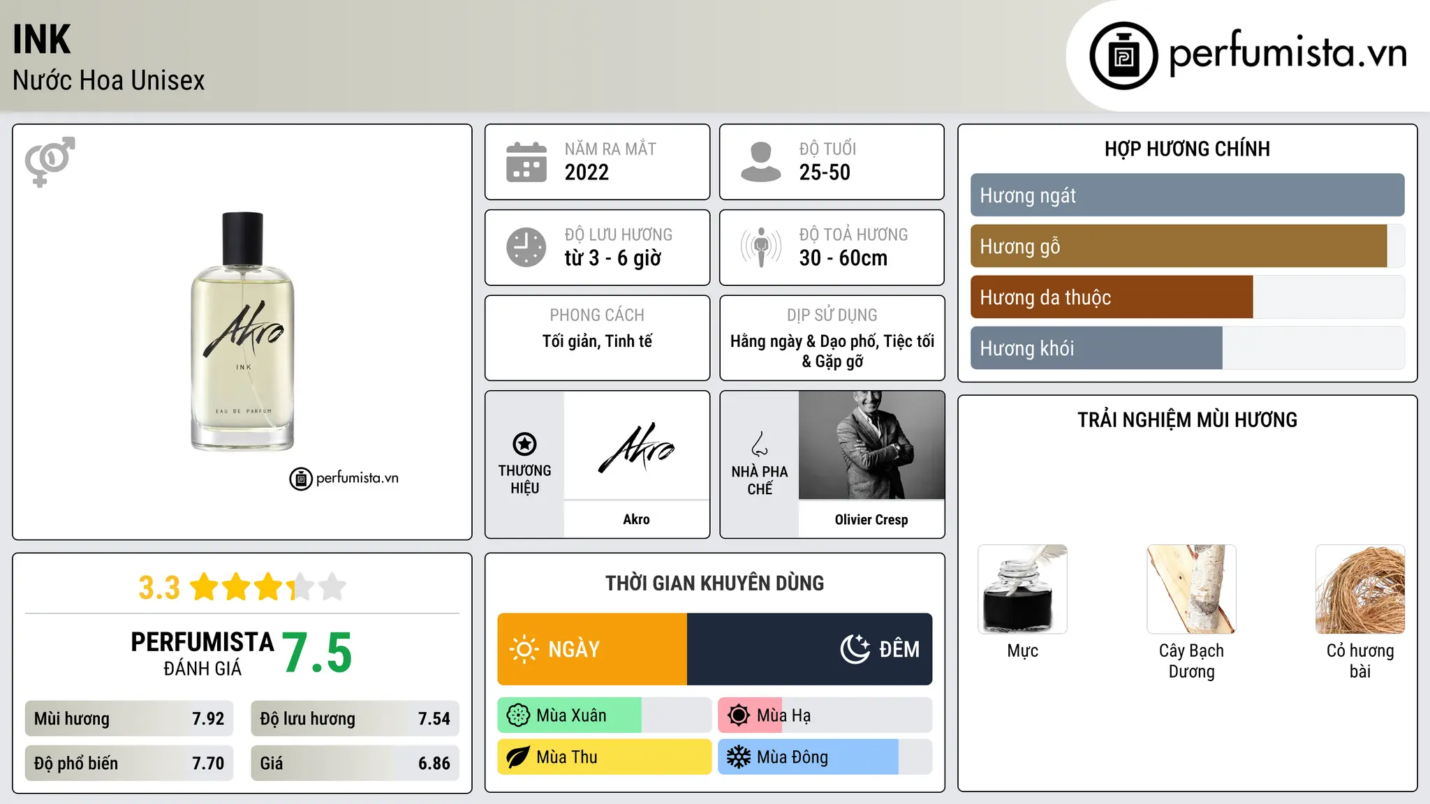
Task: Click the Dịp Sử Dụng heading
Action: [832, 315]
